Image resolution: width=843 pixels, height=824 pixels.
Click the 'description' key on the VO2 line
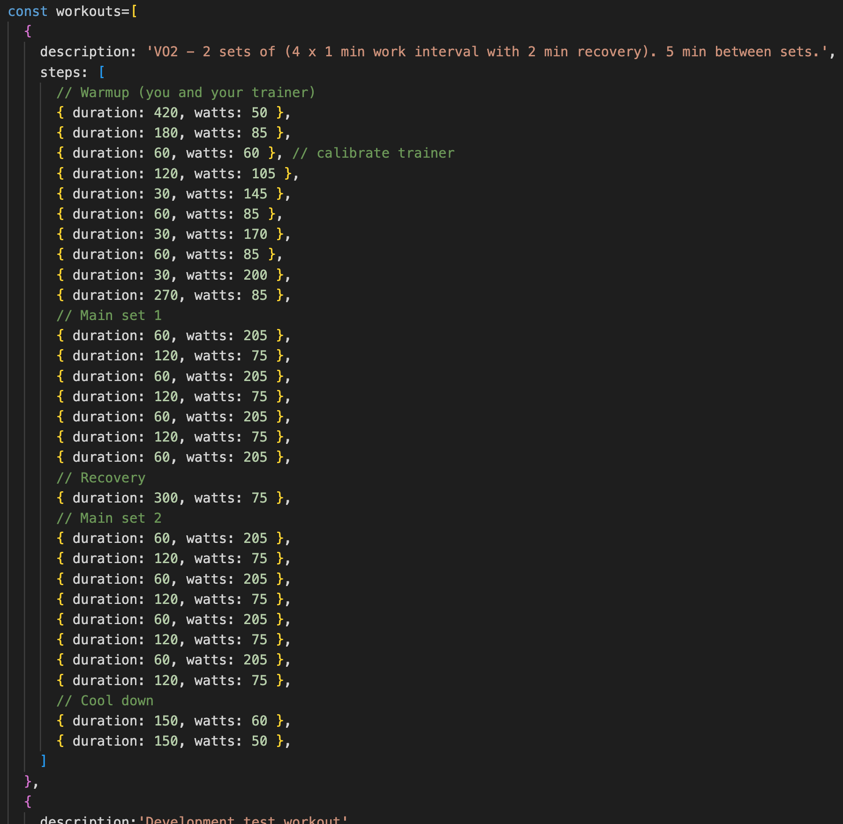click(84, 52)
